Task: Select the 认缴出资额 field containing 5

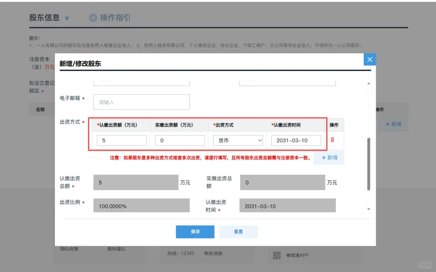Action: point(122,140)
